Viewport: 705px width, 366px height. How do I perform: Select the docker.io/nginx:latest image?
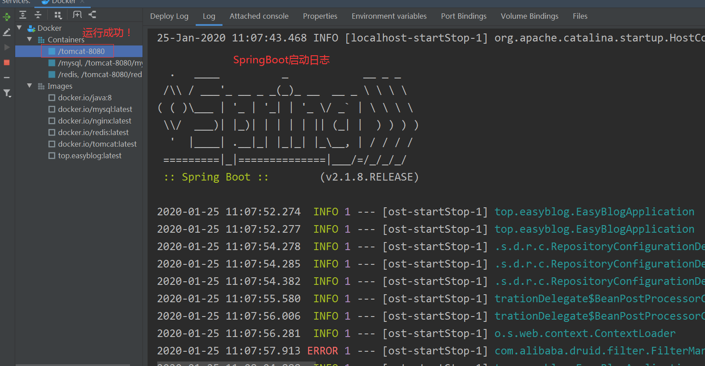tap(94, 121)
